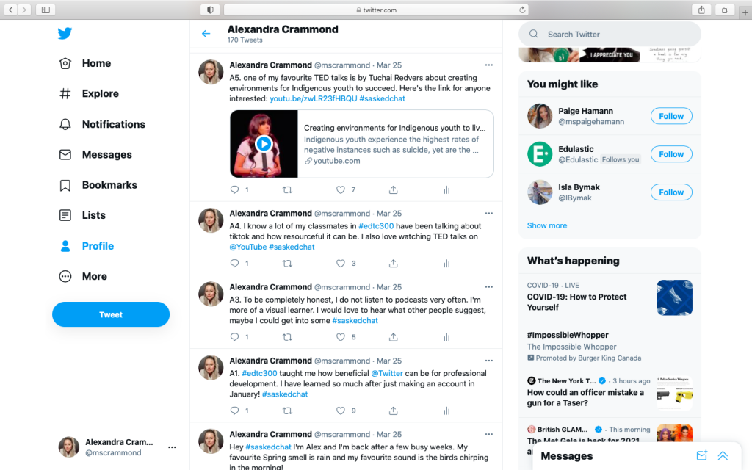Open more options on the A5 tweet

[488, 65]
